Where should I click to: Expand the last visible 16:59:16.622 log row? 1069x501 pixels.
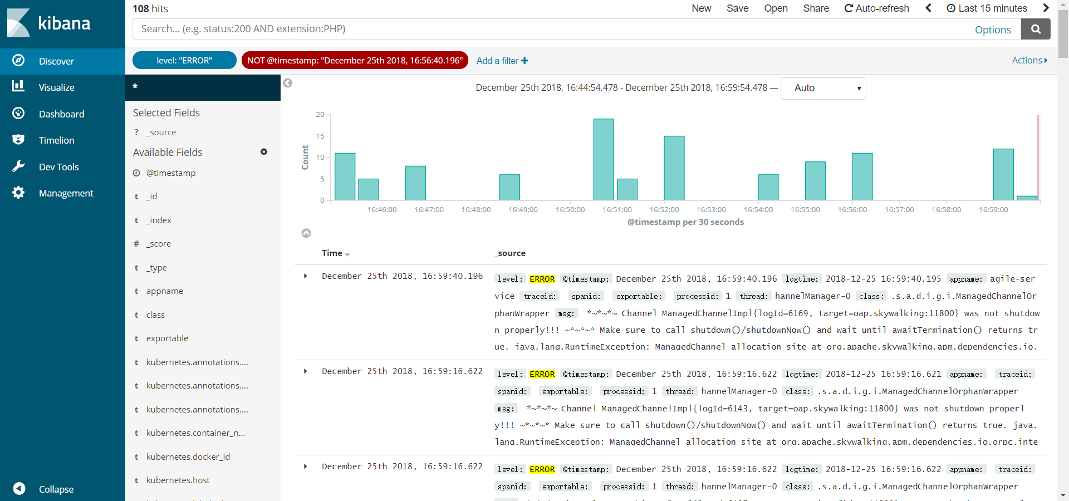point(305,466)
